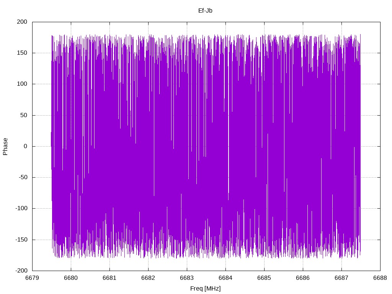Click the x-axis tick label '6682'
Image resolution: width=392 pixels, height=294 pixels.
tap(148, 278)
